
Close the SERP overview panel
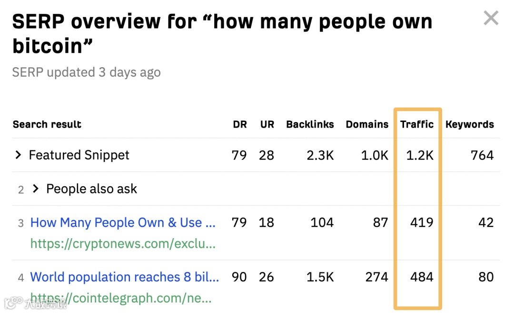pos(491,18)
